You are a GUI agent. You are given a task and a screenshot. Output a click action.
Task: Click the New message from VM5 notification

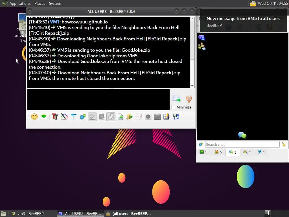tap(243, 20)
